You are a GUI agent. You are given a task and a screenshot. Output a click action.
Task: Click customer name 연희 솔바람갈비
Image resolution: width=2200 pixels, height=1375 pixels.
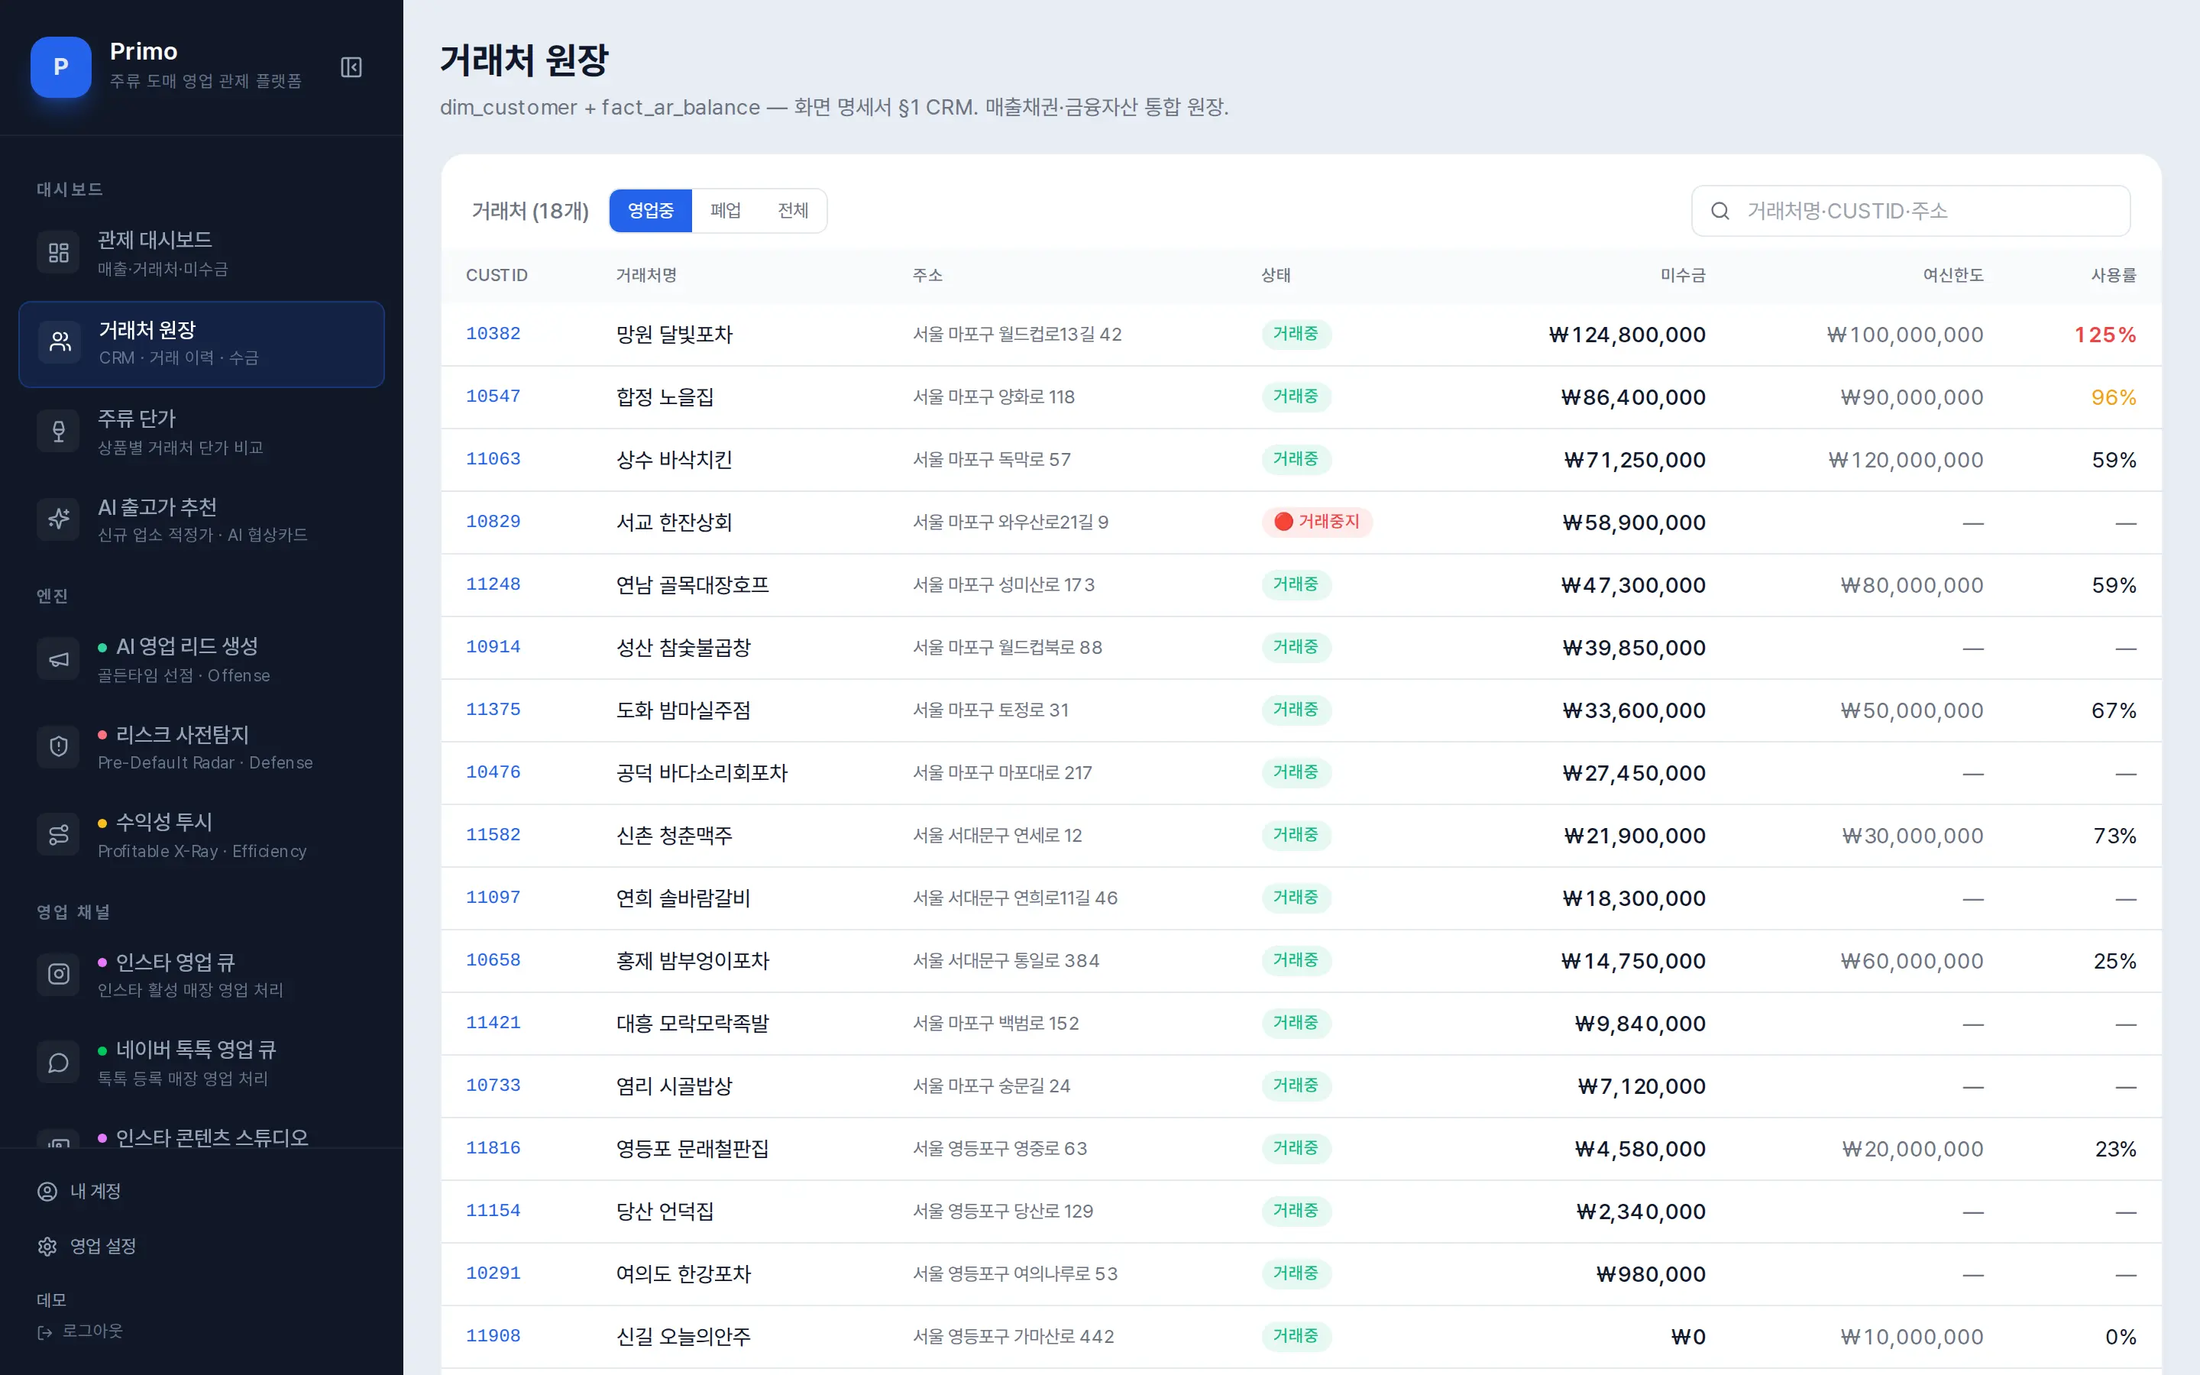click(x=684, y=898)
